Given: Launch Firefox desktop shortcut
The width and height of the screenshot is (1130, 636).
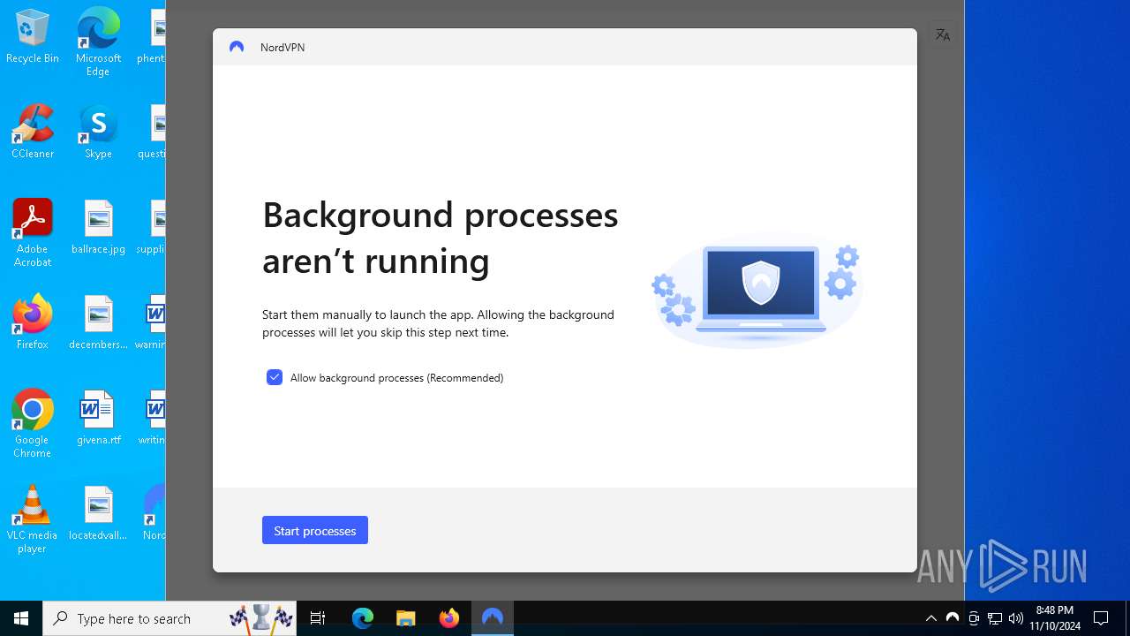Looking at the screenshot, I should (x=33, y=322).
